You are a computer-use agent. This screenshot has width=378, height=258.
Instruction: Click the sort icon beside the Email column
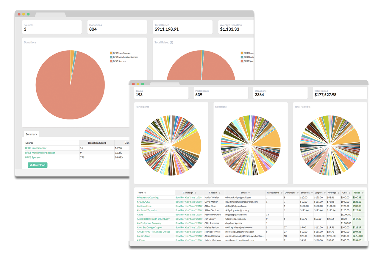(249, 193)
